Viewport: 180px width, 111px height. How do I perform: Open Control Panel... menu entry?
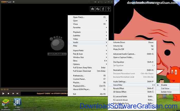88,79
